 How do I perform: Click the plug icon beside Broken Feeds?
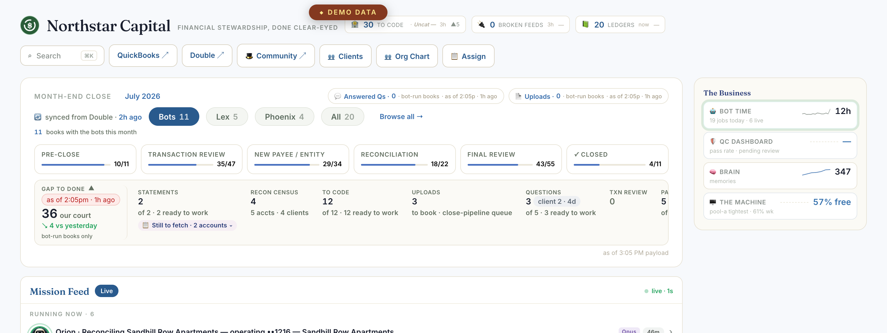point(481,24)
